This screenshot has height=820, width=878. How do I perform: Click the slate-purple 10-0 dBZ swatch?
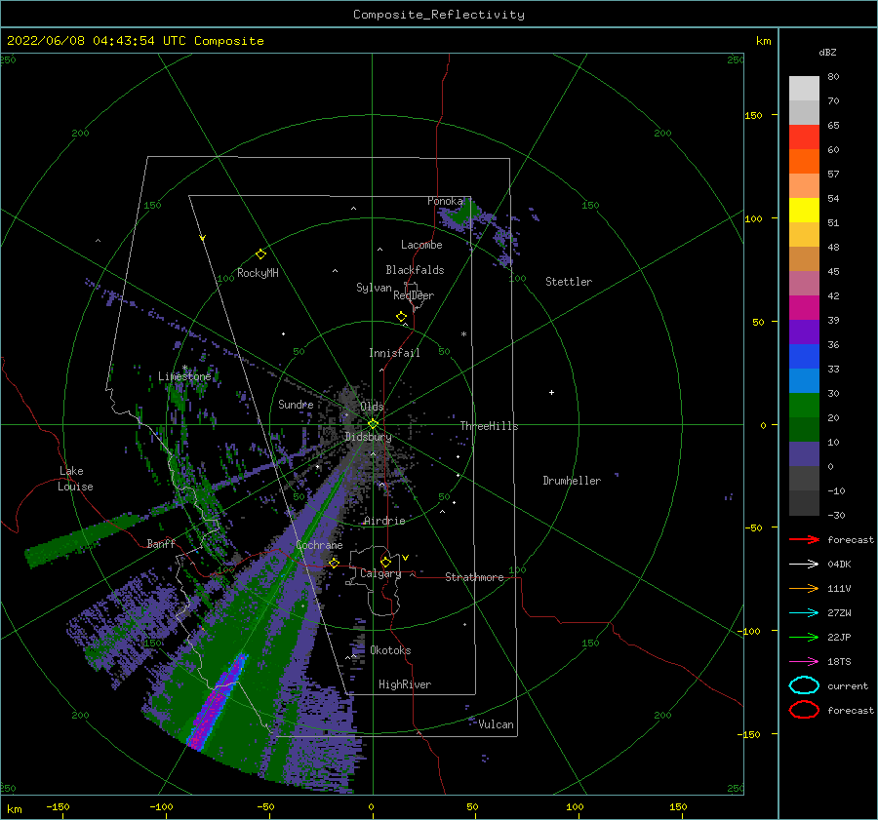[804, 454]
